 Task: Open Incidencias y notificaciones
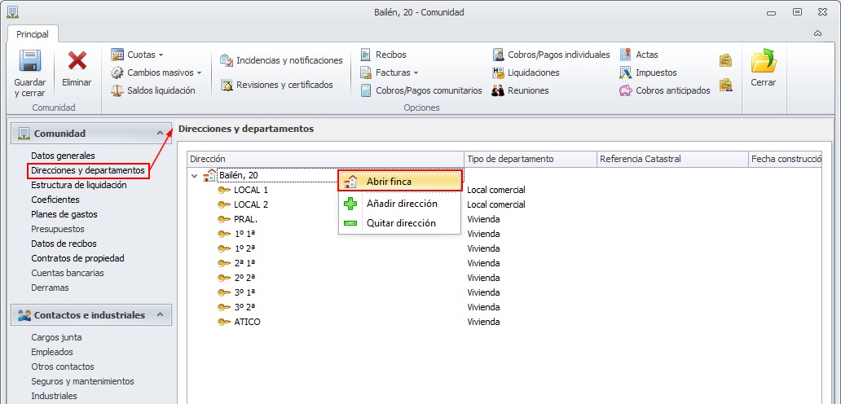[x=288, y=60]
